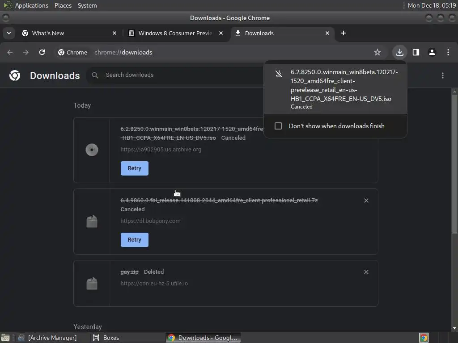The image size is (458, 343).
Task: Click the browser forward arrow
Action: [x=26, y=52]
